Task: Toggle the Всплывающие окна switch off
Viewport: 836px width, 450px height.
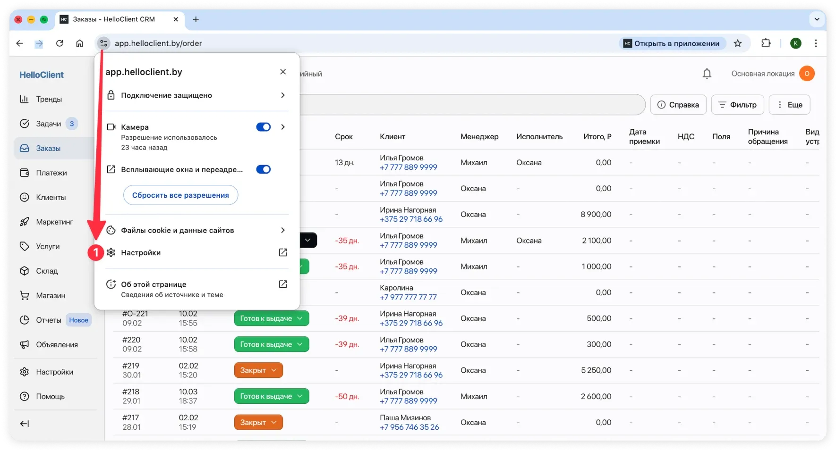Action: point(263,169)
